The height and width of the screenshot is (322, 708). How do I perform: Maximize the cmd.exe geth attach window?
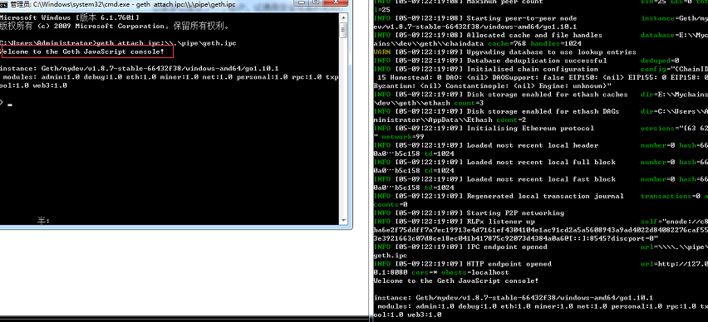[x=316, y=2]
